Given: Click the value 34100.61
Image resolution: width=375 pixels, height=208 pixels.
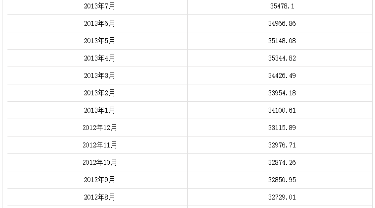Looking at the screenshot, I should point(282,110).
